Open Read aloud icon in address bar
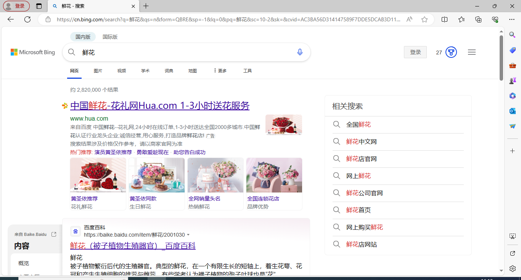Image resolution: width=521 pixels, height=280 pixels. coord(409,19)
